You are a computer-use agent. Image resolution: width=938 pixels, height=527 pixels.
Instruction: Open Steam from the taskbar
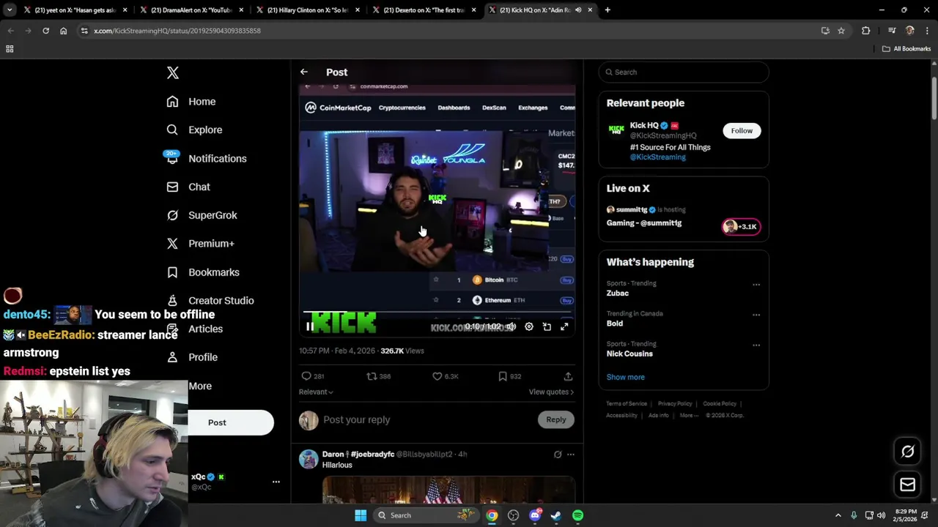pos(556,515)
